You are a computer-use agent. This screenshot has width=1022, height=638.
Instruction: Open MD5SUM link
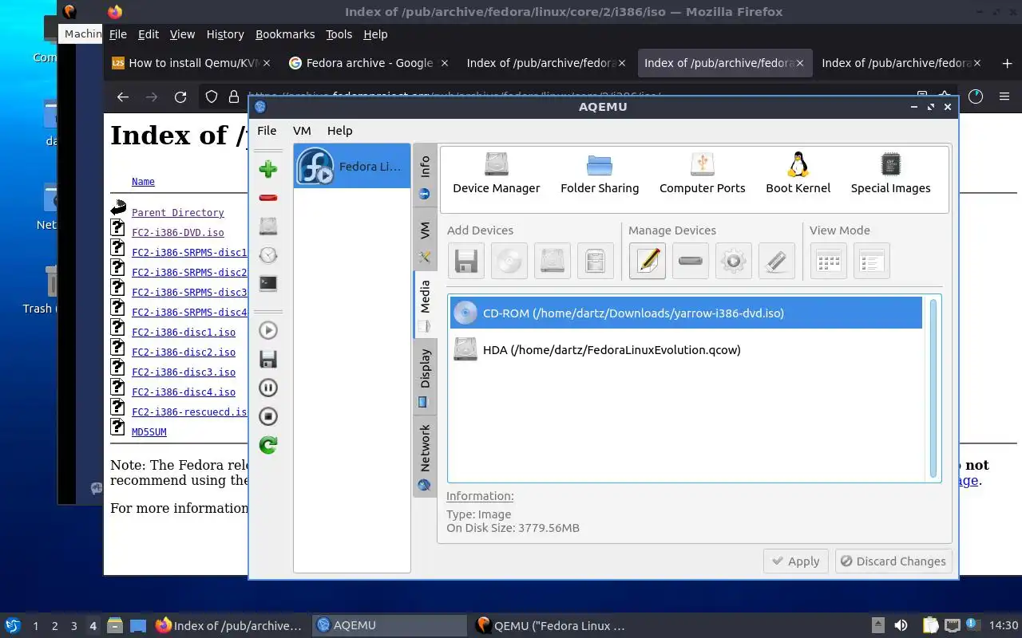click(149, 432)
